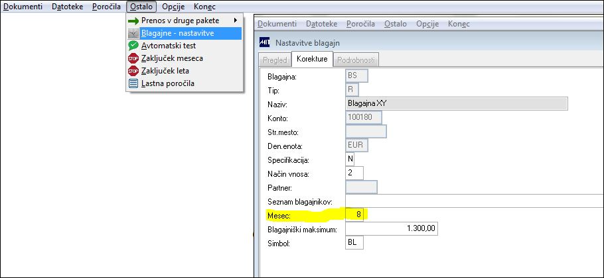Click the MIT logo in Nastavitve blagajn window
Screen dimensions: 604x278
click(265, 42)
